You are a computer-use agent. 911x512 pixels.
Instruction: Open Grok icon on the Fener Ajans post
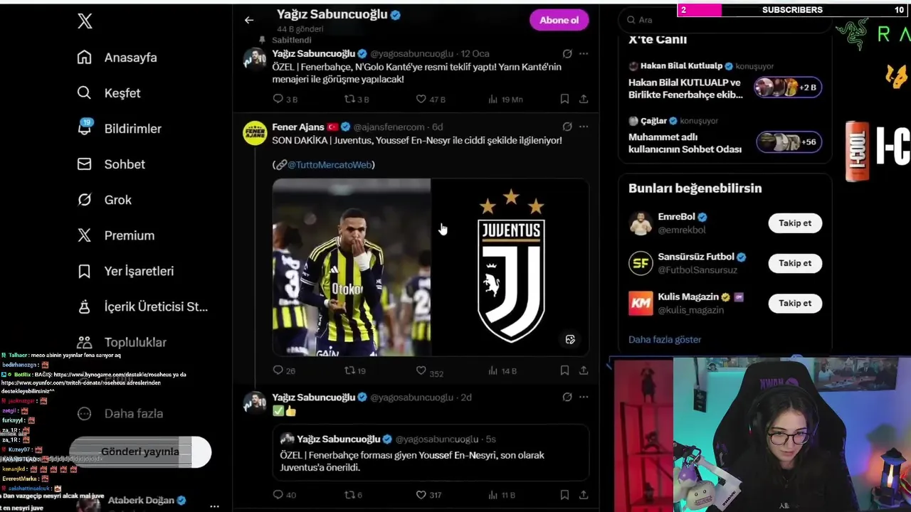[567, 127]
